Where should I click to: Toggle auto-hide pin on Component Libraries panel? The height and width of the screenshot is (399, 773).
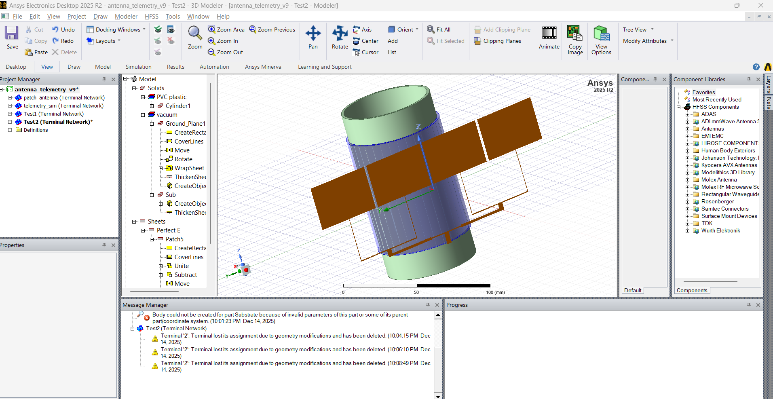coord(749,80)
